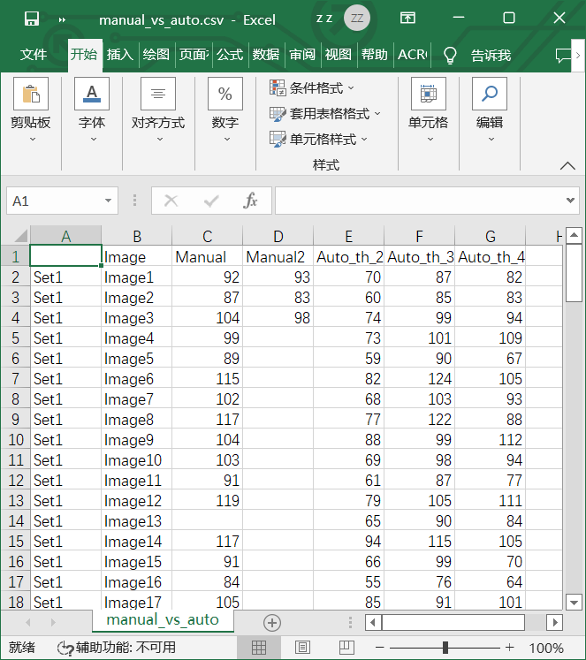
Task: Open the 文件 File tab
Action: point(34,55)
